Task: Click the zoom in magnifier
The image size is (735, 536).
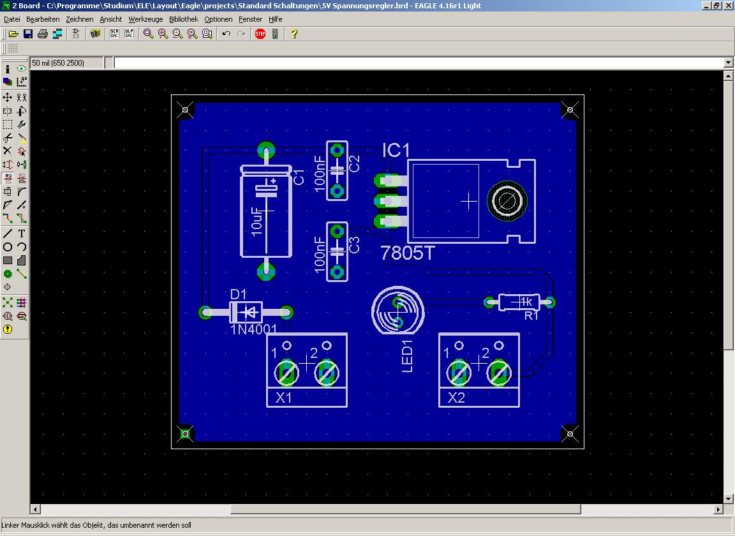Action: point(163,34)
